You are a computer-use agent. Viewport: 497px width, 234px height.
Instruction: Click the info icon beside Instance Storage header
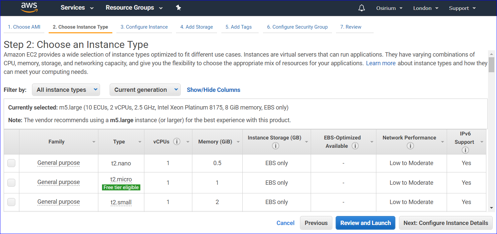click(275, 145)
